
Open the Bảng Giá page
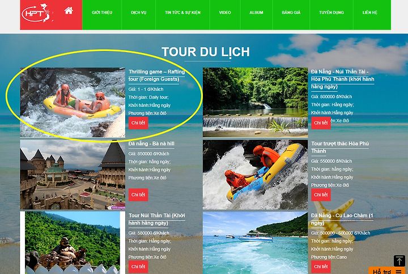pyautogui.click(x=291, y=12)
